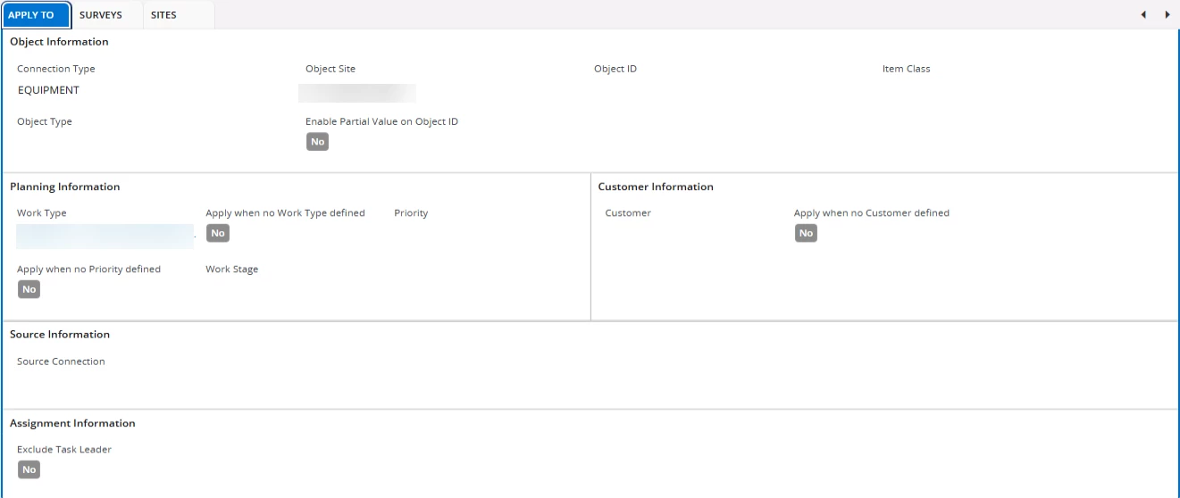Enable the Exclude Task Leader switch

pos(29,469)
